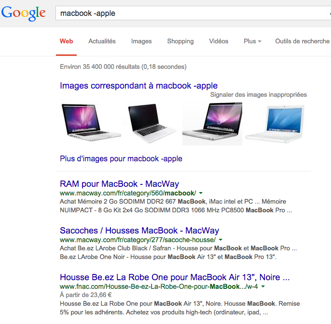Open the Vidéos tab
The width and height of the screenshot is (331, 324).
[x=219, y=41]
